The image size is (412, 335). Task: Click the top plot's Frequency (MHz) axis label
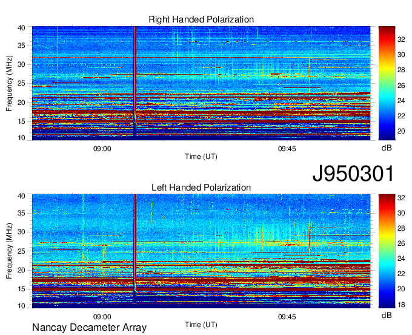9,83
